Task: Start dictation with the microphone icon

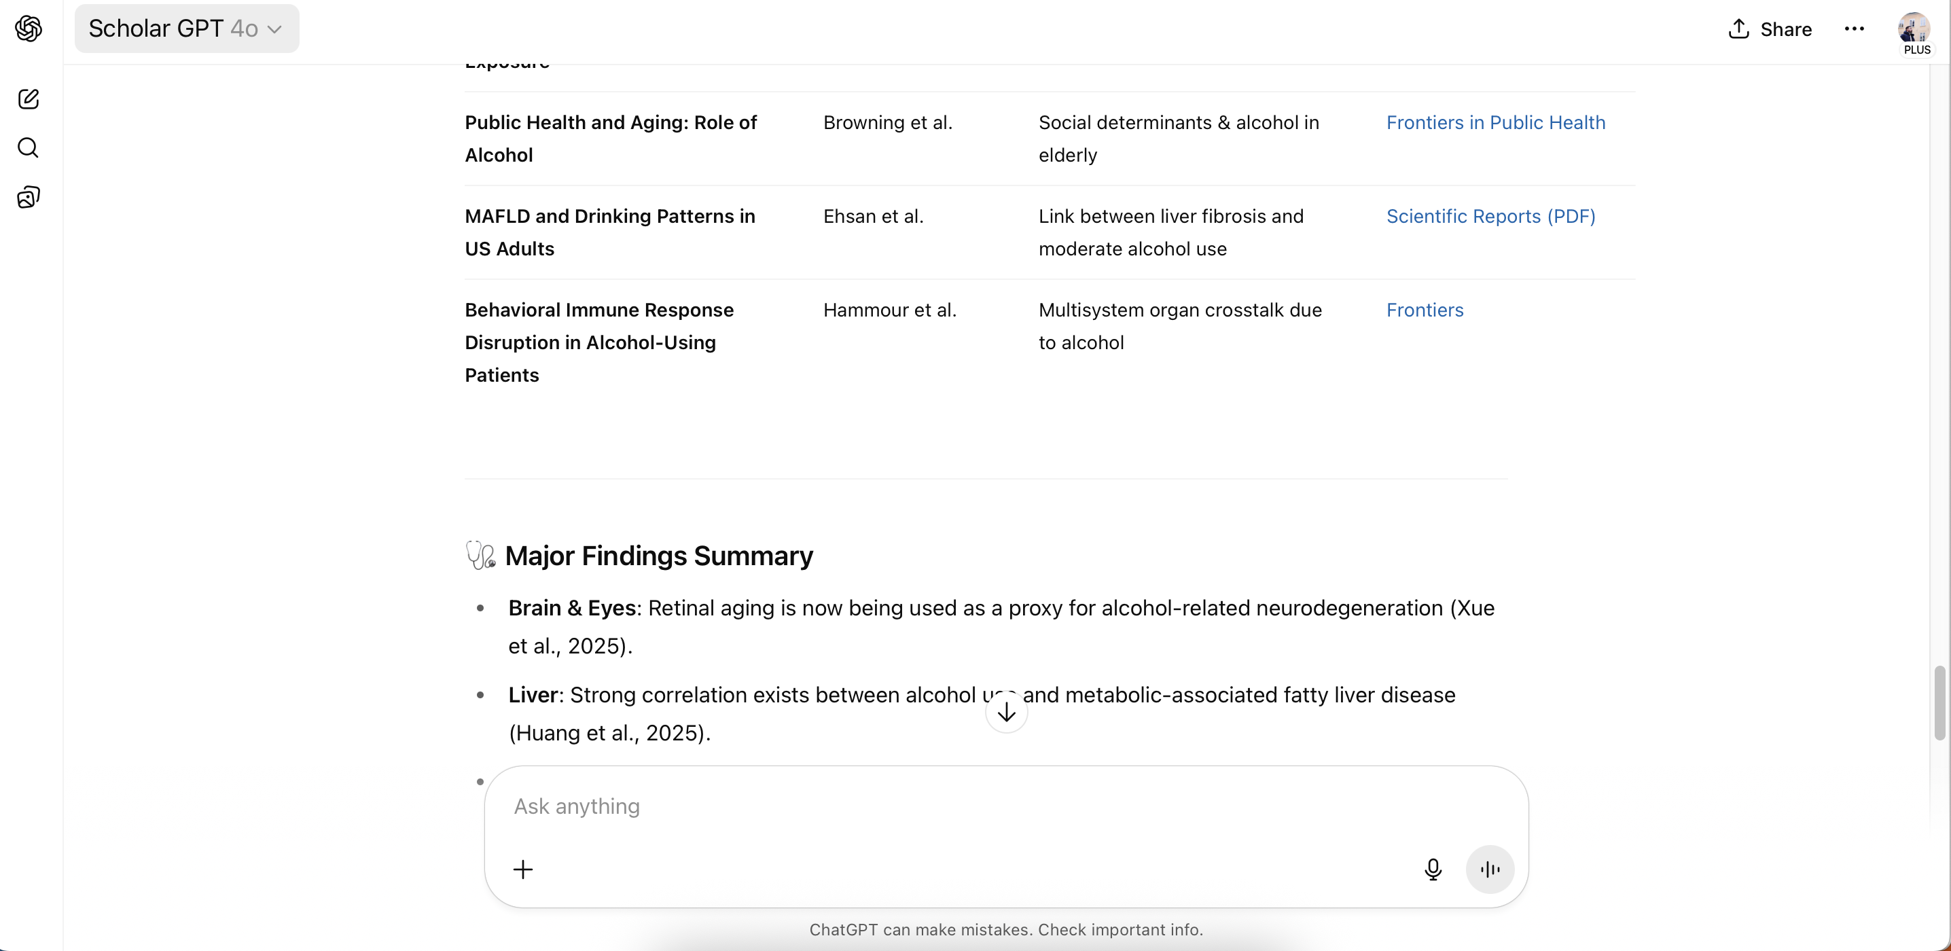Action: [x=1432, y=869]
